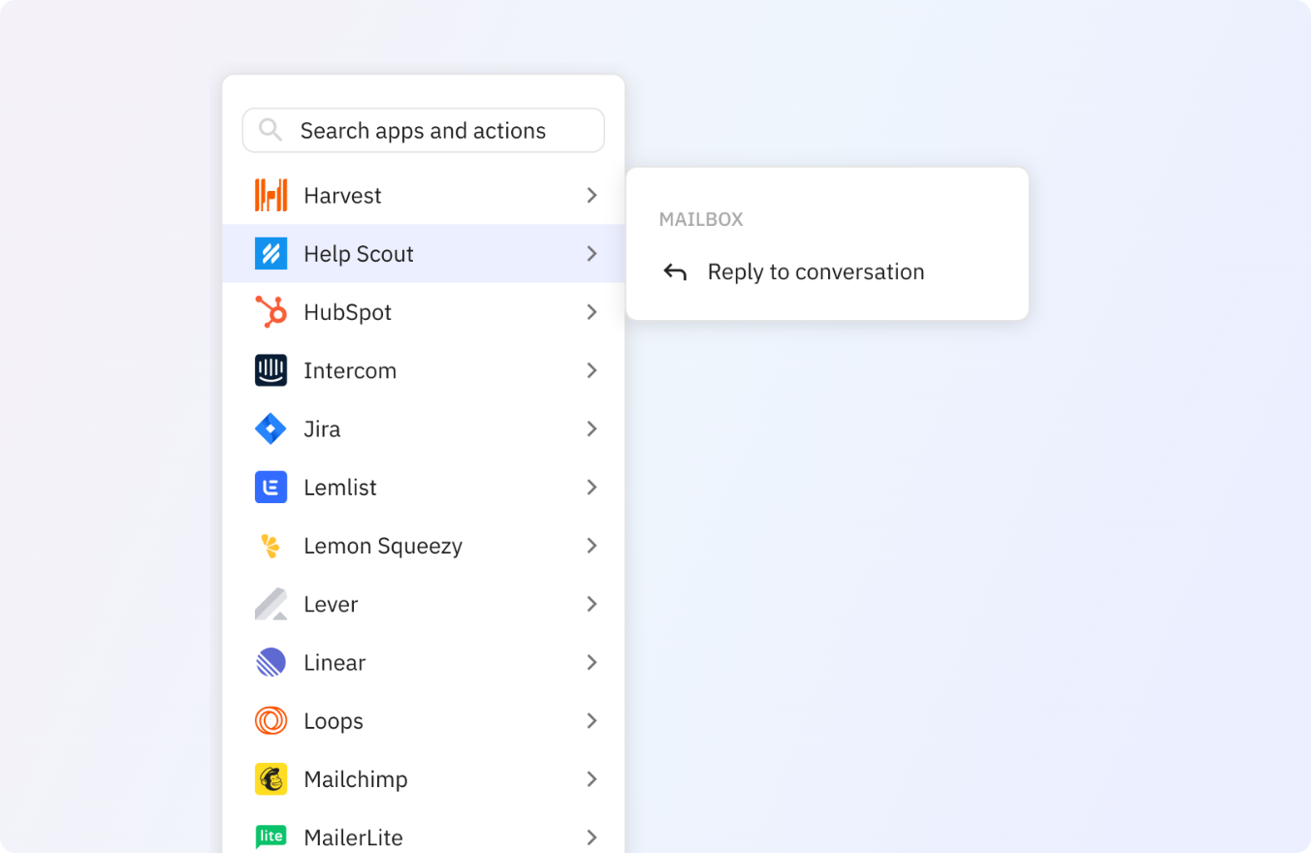Click the Intercom app icon
The height and width of the screenshot is (853, 1311).
(271, 370)
